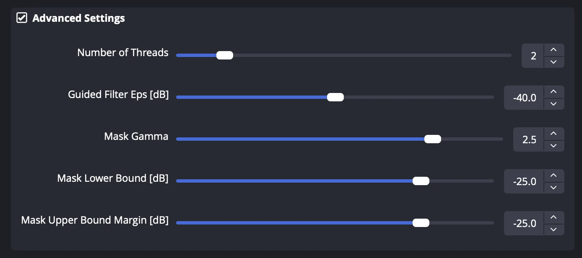This screenshot has width=582, height=258.
Task: Click the Mask Lower Bound slider handle
Action: (x=421, y=181)
